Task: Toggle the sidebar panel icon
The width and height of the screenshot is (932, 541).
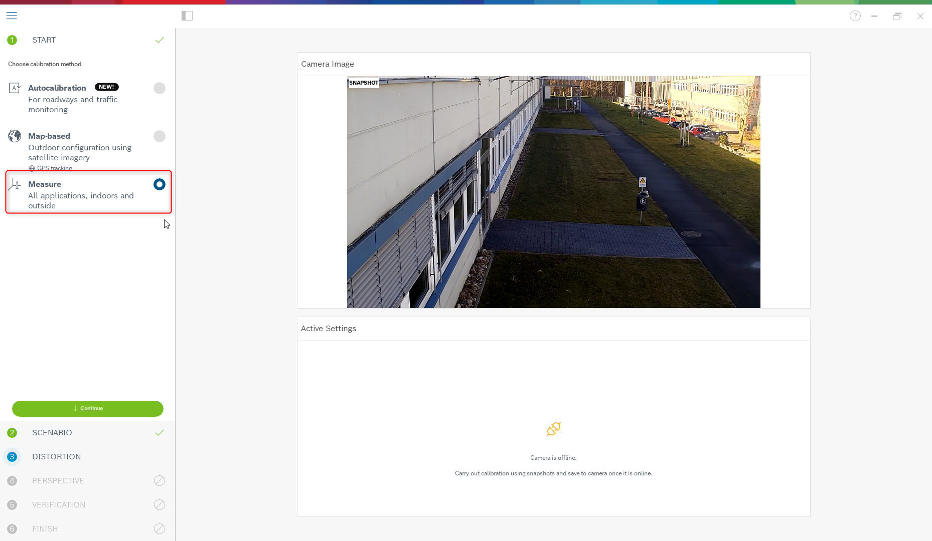Action: 187,16
